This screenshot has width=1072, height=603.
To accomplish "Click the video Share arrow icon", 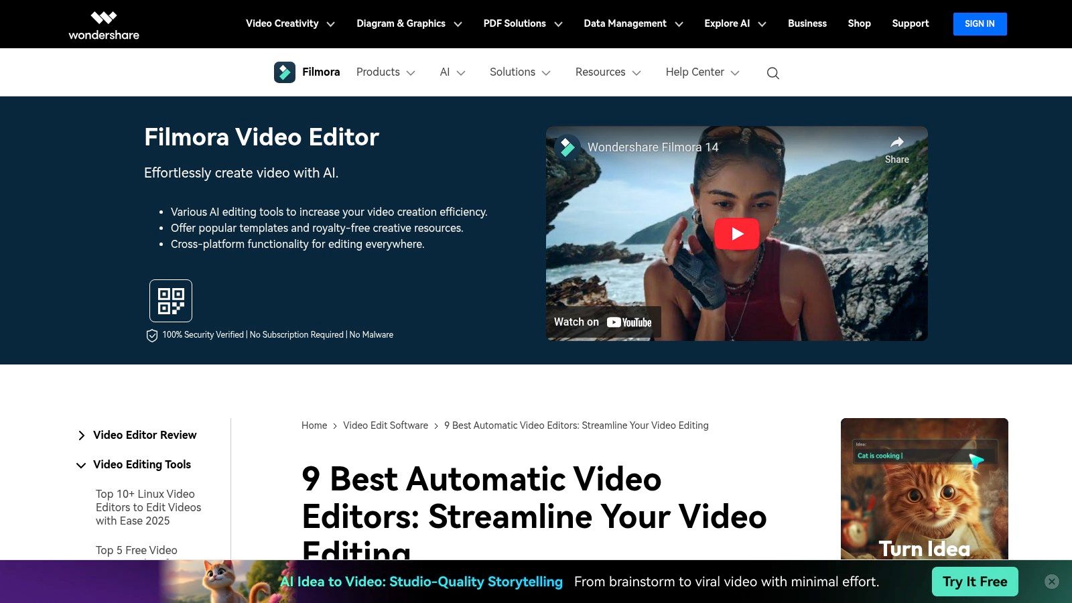I will 896,143.
